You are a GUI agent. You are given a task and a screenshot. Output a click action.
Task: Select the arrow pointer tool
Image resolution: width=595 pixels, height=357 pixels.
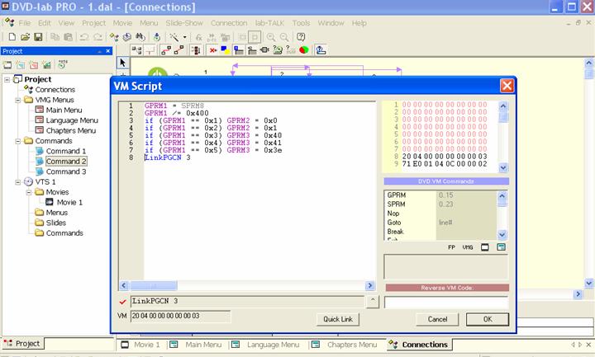point(122,63)
